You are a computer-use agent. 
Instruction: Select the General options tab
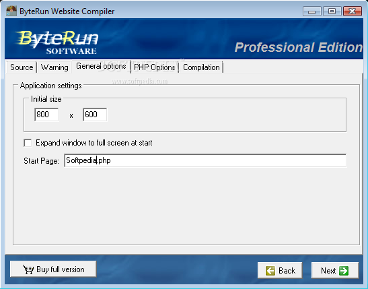tap(101, 67)
